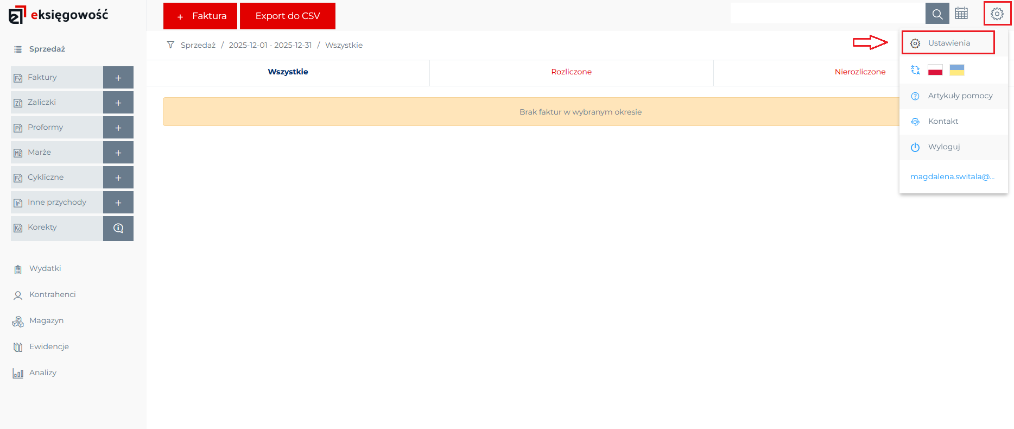Viewport: 1014px width, 429px height.
Task: Switch to the Nierozliczone tab
Action: pyautogui.click(x=860, y=72)
